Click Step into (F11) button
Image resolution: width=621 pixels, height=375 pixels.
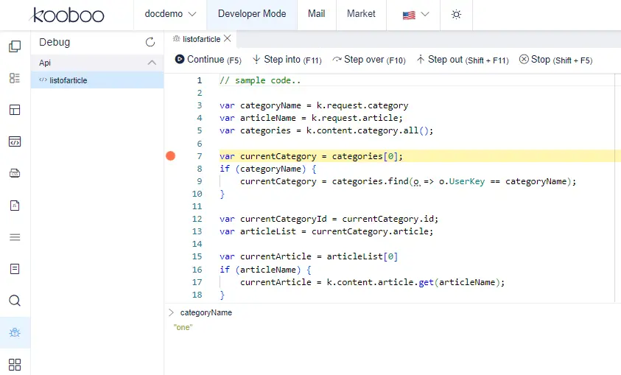[287, 60]
